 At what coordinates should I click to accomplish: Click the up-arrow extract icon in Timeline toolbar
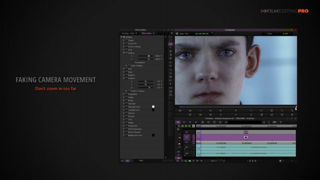tap(196, 122)
